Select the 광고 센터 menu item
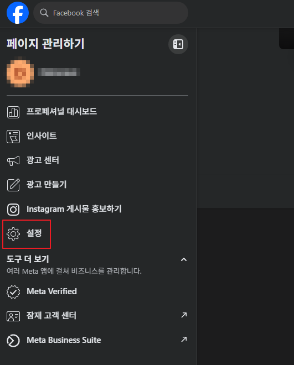Viewport: 294px width, 365px height. click(x=97, y=160)
